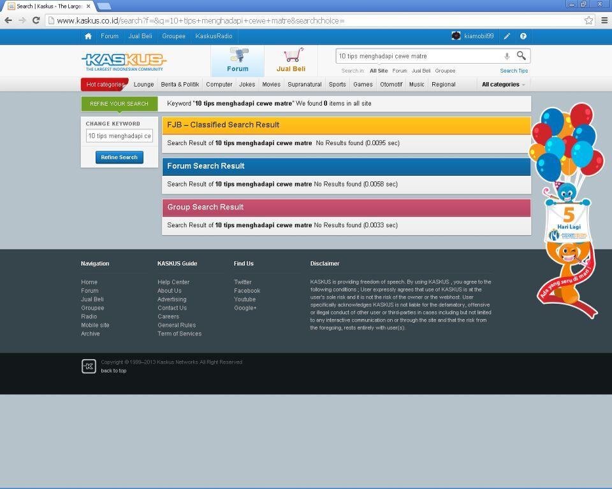Screen dimensions: 612x489
Task: Close the Kaskus search browser tab
Action: (88, 6)
